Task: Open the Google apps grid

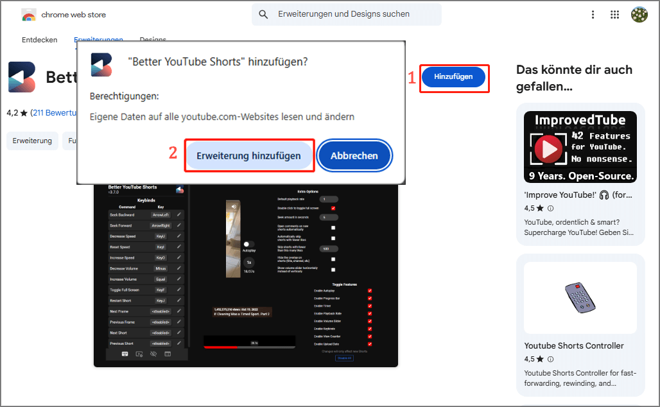Action: pos(614,15)
